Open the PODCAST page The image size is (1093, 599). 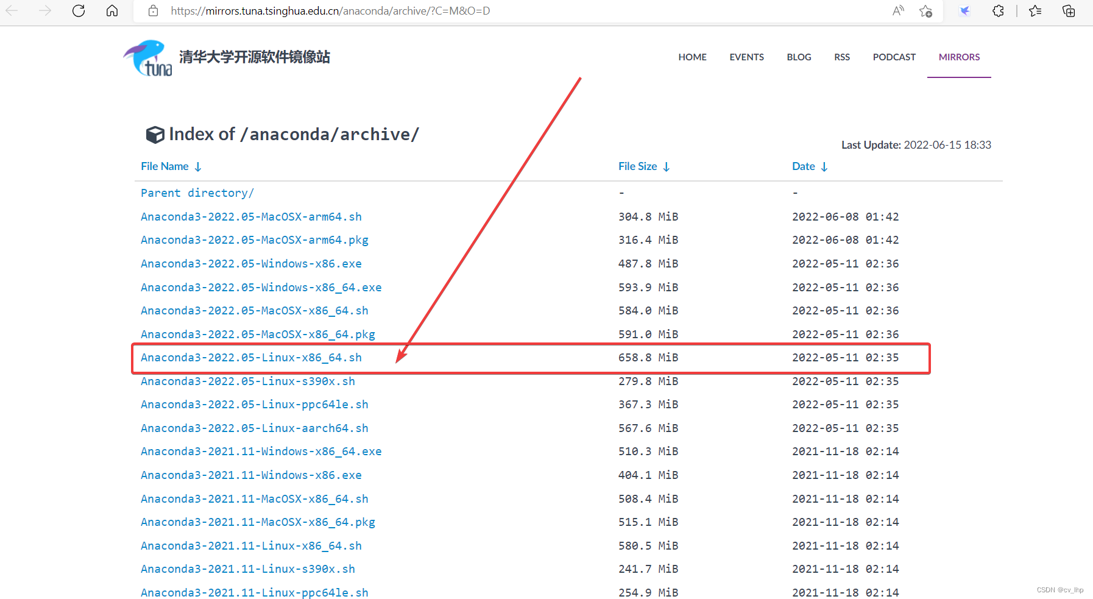point(894,57)
